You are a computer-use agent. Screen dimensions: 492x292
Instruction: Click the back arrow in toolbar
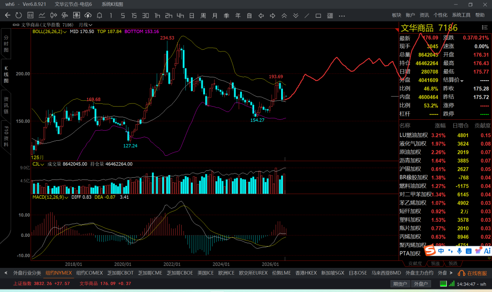pos(8,15)
